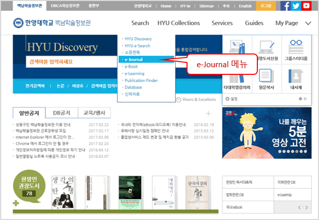Click the 설정 gear icon
Viewport: 319px width, 220px height.
(x=227, y=99)
